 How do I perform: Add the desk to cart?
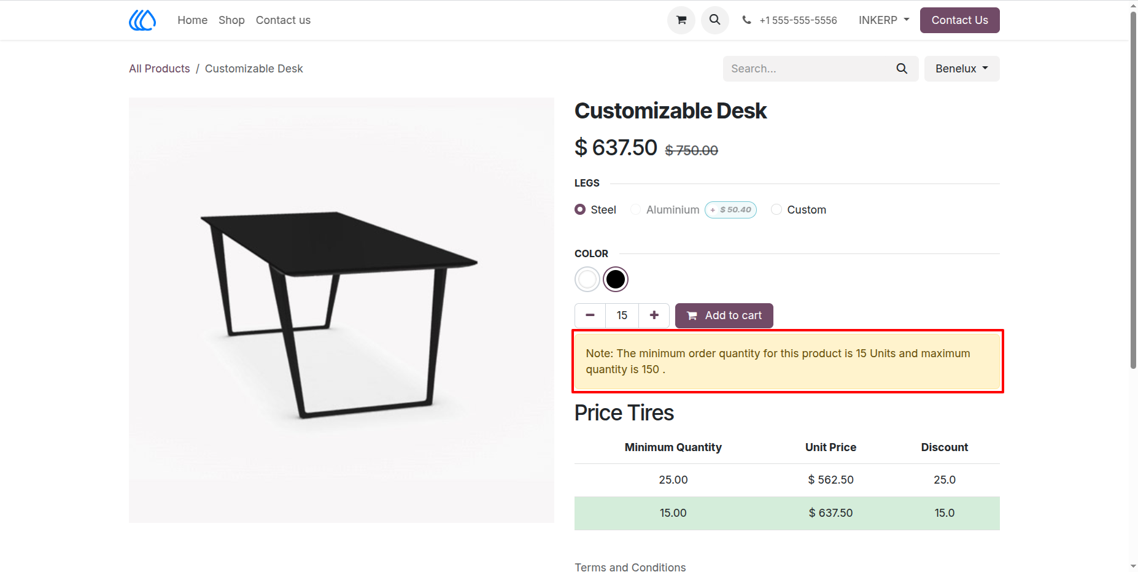pyautogui.click(x=724, y=315)
